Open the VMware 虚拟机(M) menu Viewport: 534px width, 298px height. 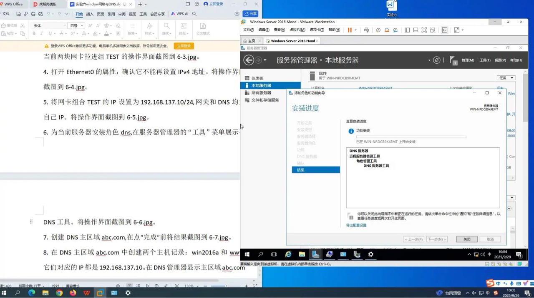click(297, 30)
